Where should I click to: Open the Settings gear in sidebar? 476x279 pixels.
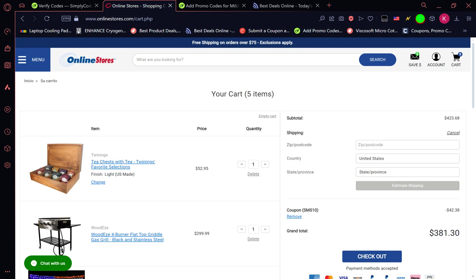point(7,165)
